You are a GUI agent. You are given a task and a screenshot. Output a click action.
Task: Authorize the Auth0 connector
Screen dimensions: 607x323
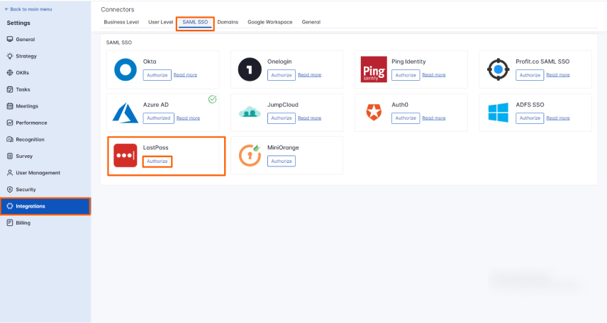pos(406,118)
